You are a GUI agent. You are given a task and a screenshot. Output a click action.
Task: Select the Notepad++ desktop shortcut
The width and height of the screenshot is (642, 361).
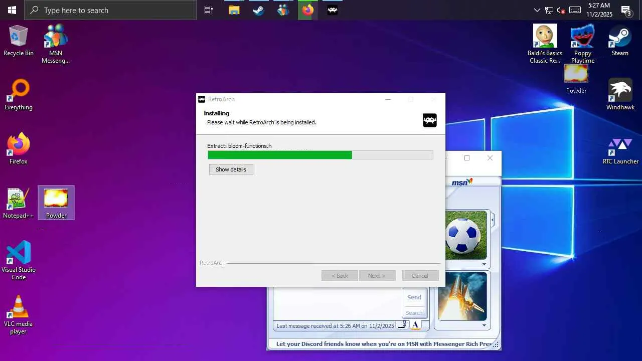click(19, 203)
